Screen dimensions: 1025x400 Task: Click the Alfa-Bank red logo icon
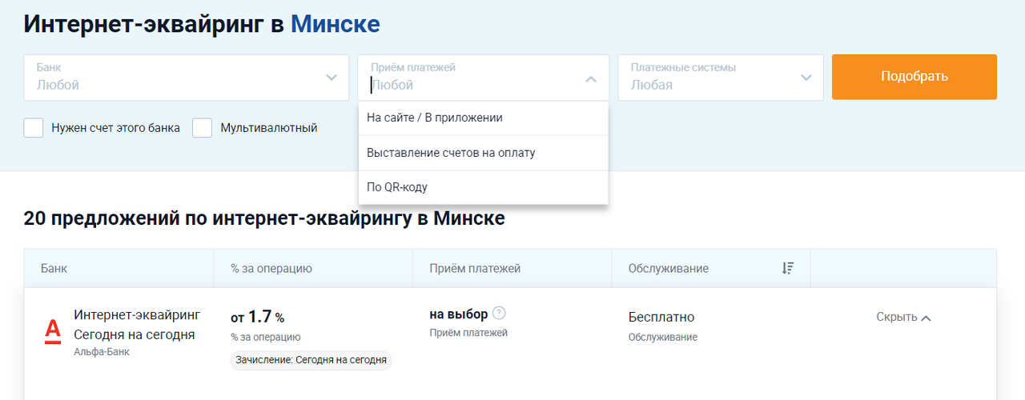coord(53,331)
